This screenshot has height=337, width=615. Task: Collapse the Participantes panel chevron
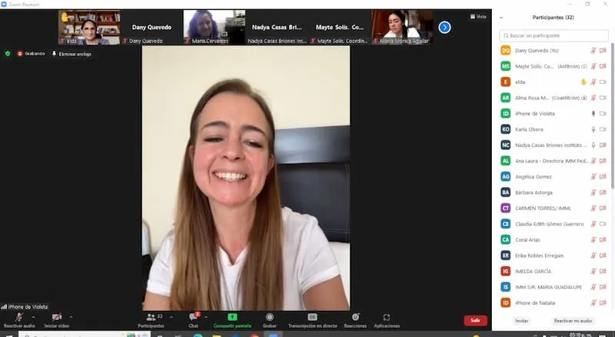point(501,18)
